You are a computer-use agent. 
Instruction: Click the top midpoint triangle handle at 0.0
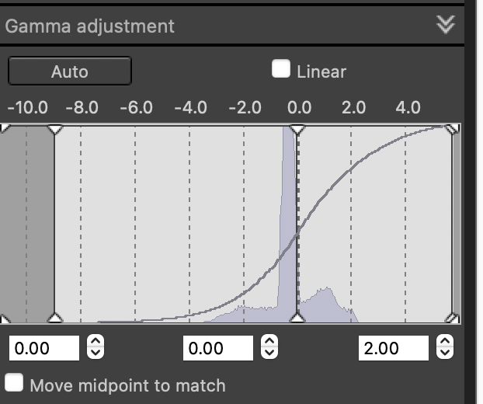point(297,129)
